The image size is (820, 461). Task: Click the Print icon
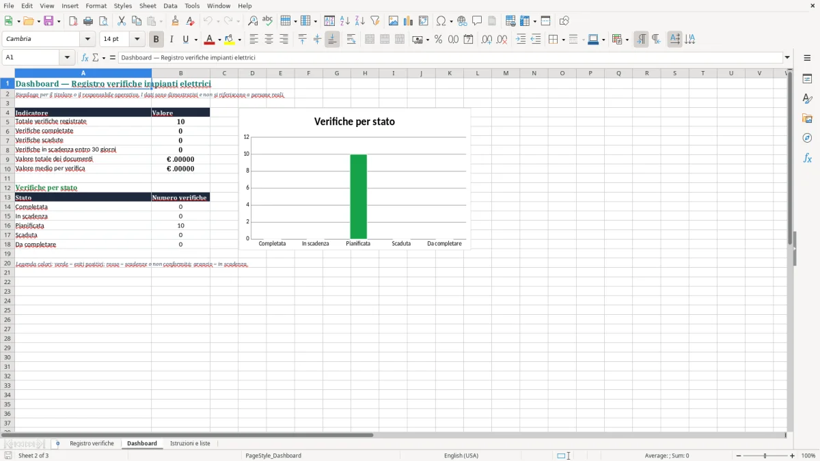pos(88,21)
